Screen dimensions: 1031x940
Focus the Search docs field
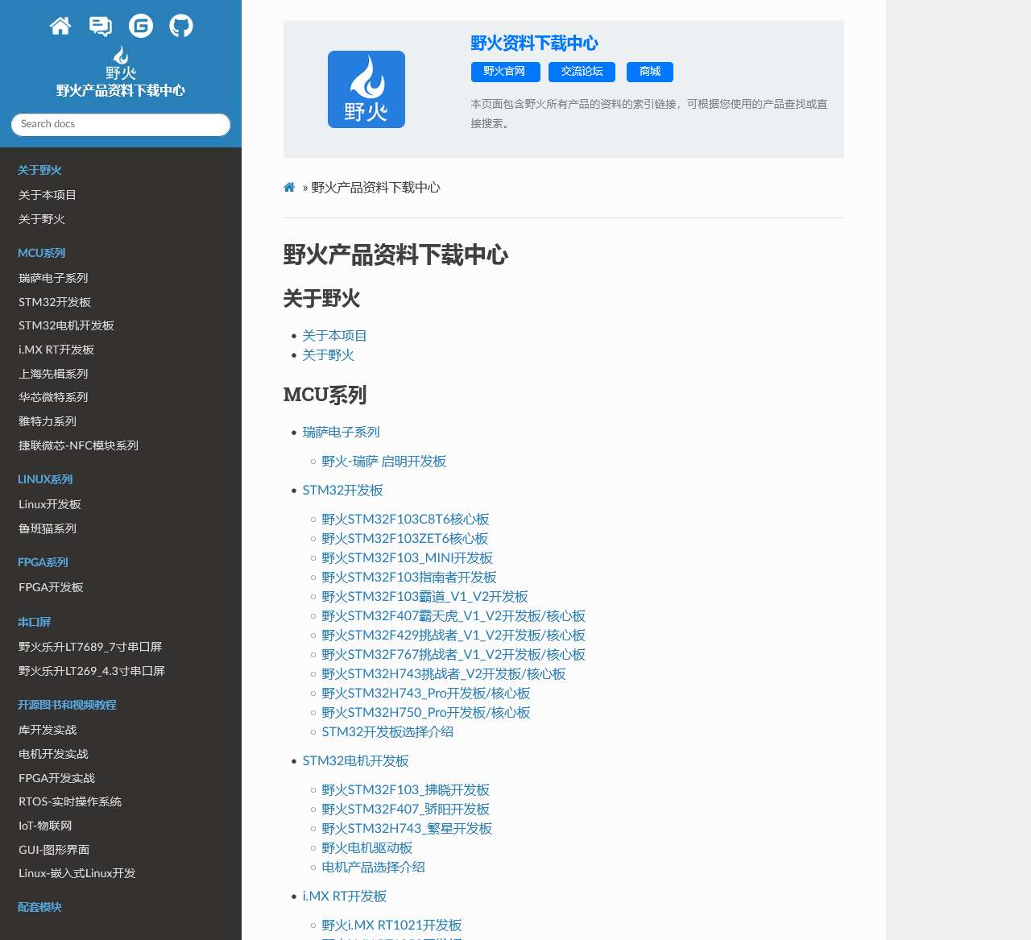(121, 124)
